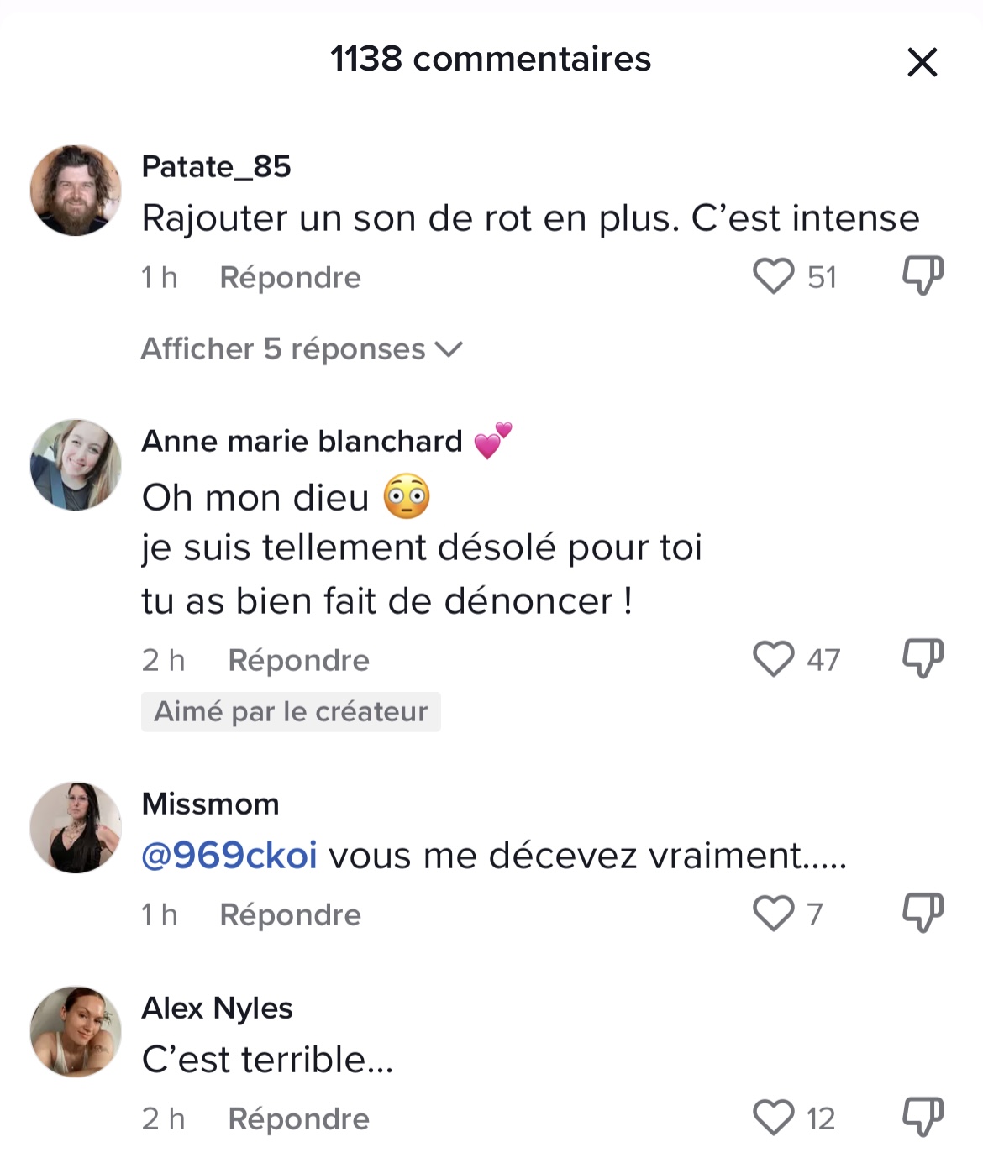Reply to Patate_85 via Répondre
Viewport: 983px width, 1163px height.
(x=290, y=277)
